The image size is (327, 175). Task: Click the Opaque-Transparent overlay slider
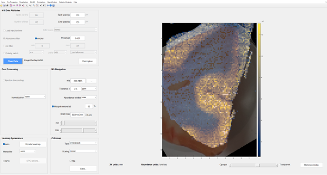253,165
